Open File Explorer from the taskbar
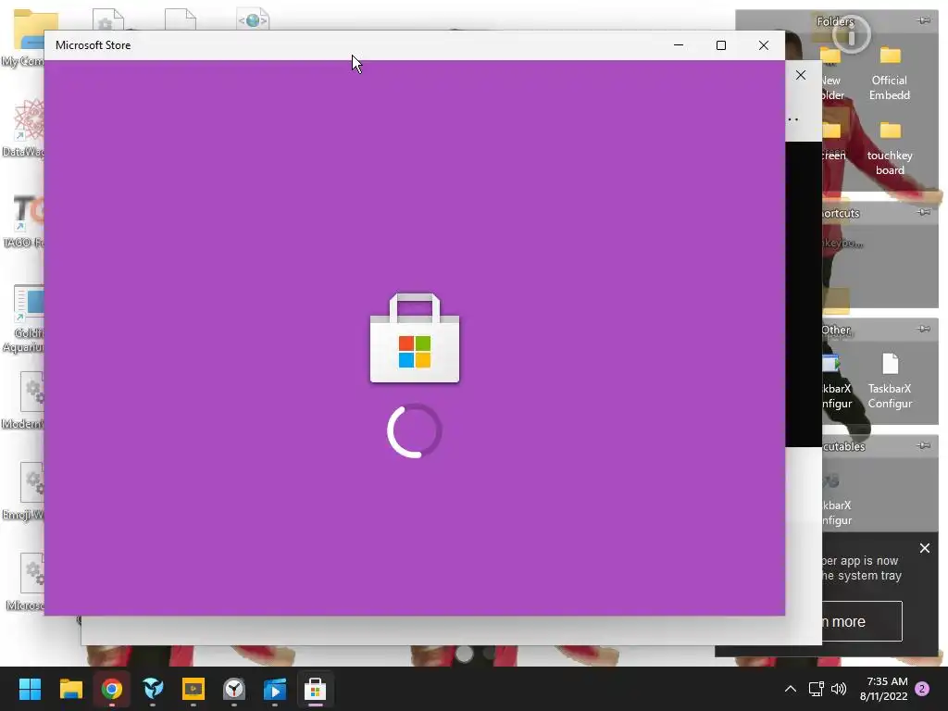This screenshot has width=948, height=711. click(x=70, y=689)
